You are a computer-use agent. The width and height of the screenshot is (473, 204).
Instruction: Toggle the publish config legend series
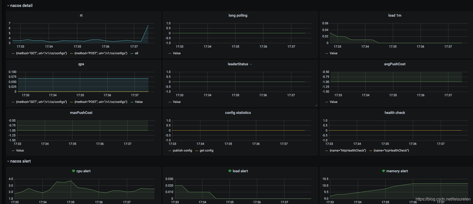[x=182, y=151]
